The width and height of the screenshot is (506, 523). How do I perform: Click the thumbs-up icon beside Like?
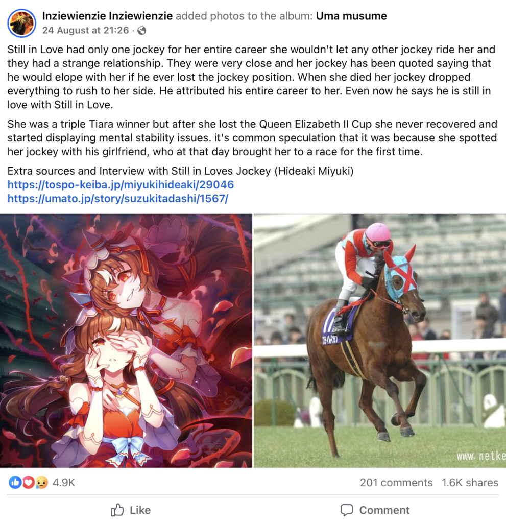pos(117,510)
